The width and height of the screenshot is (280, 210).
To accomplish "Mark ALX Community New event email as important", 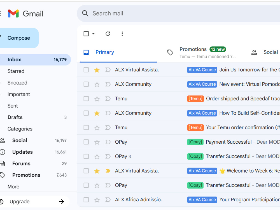I will click(x=108, y=84).
